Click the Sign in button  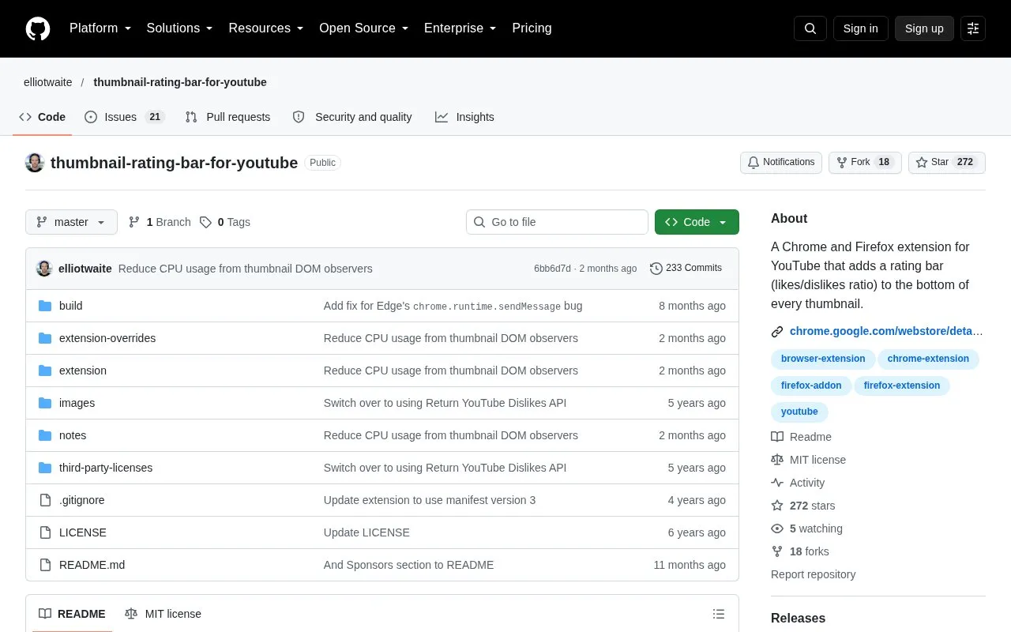[860, 28]
